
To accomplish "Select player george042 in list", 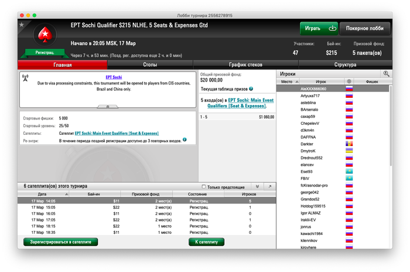I will pyautogui.click(x=333, y=192).
